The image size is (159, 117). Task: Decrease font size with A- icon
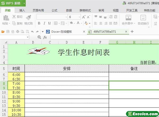89,17
